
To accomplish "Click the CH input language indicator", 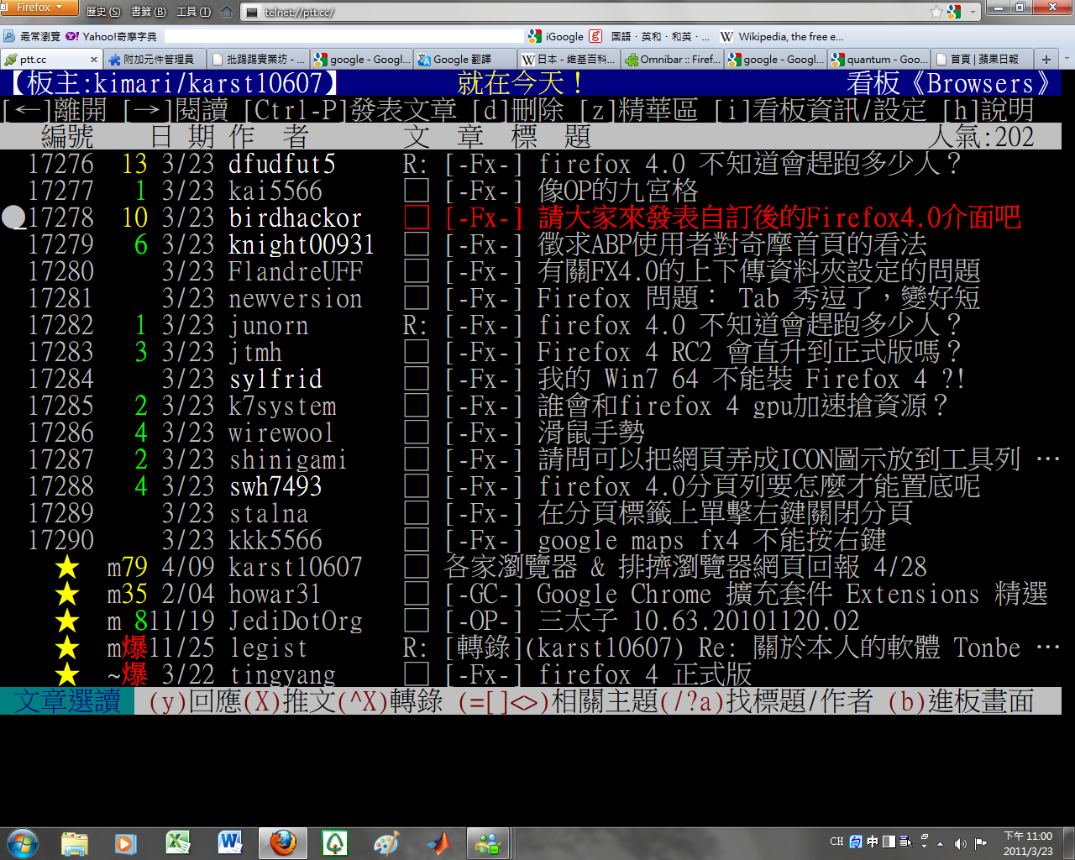I will point(836,842).
